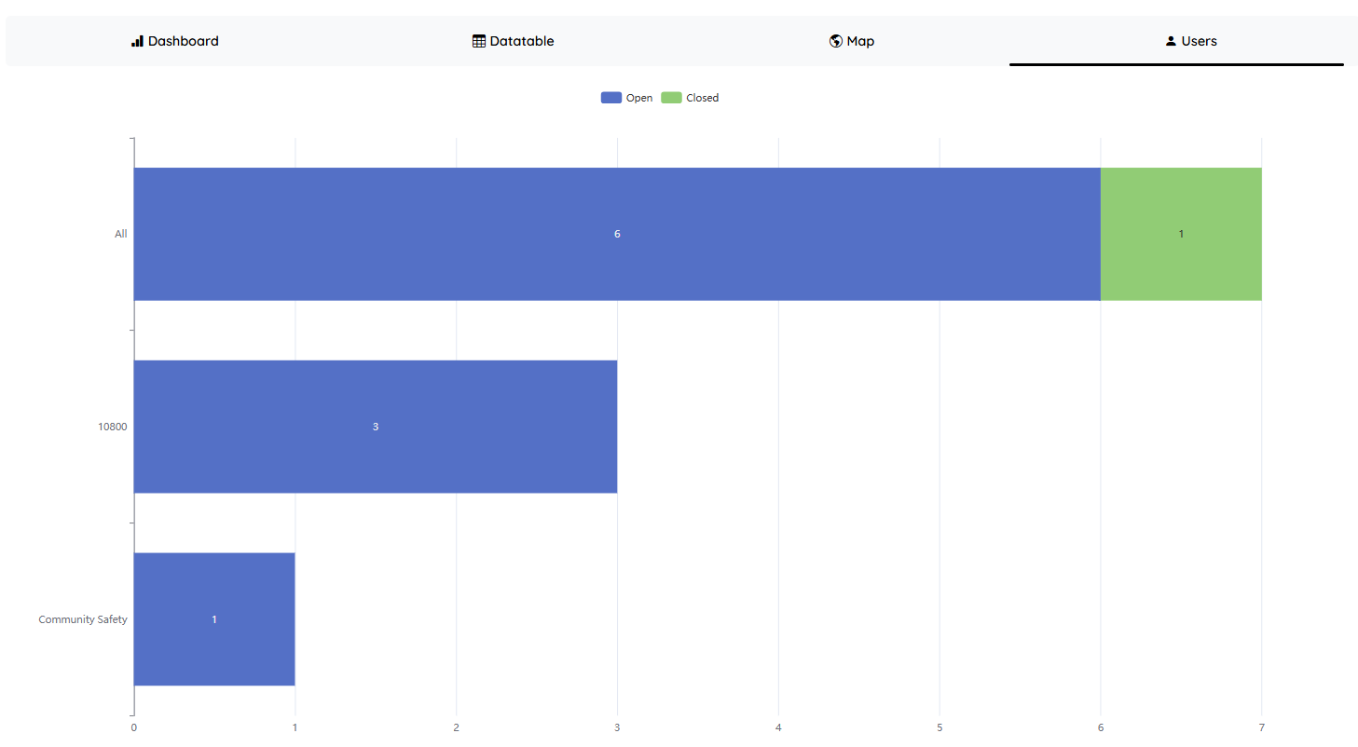
Task: Click the globe icon beside Map
Action: click(x=836, y=41)
